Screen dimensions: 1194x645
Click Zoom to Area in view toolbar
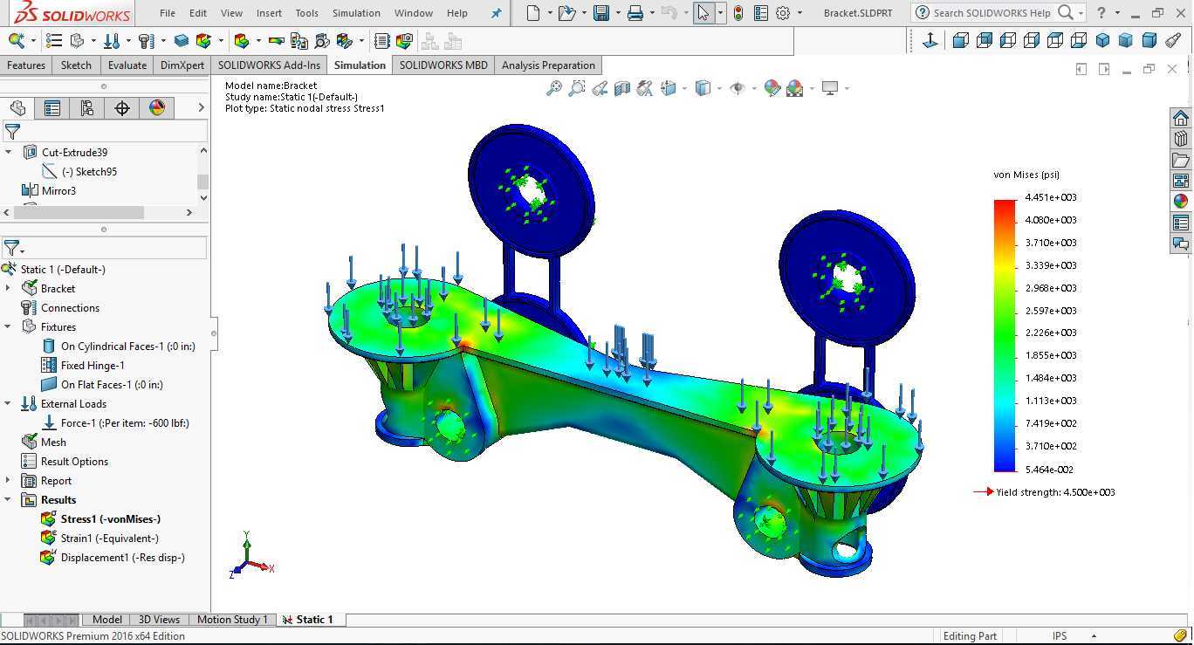(x=577, y=88)
